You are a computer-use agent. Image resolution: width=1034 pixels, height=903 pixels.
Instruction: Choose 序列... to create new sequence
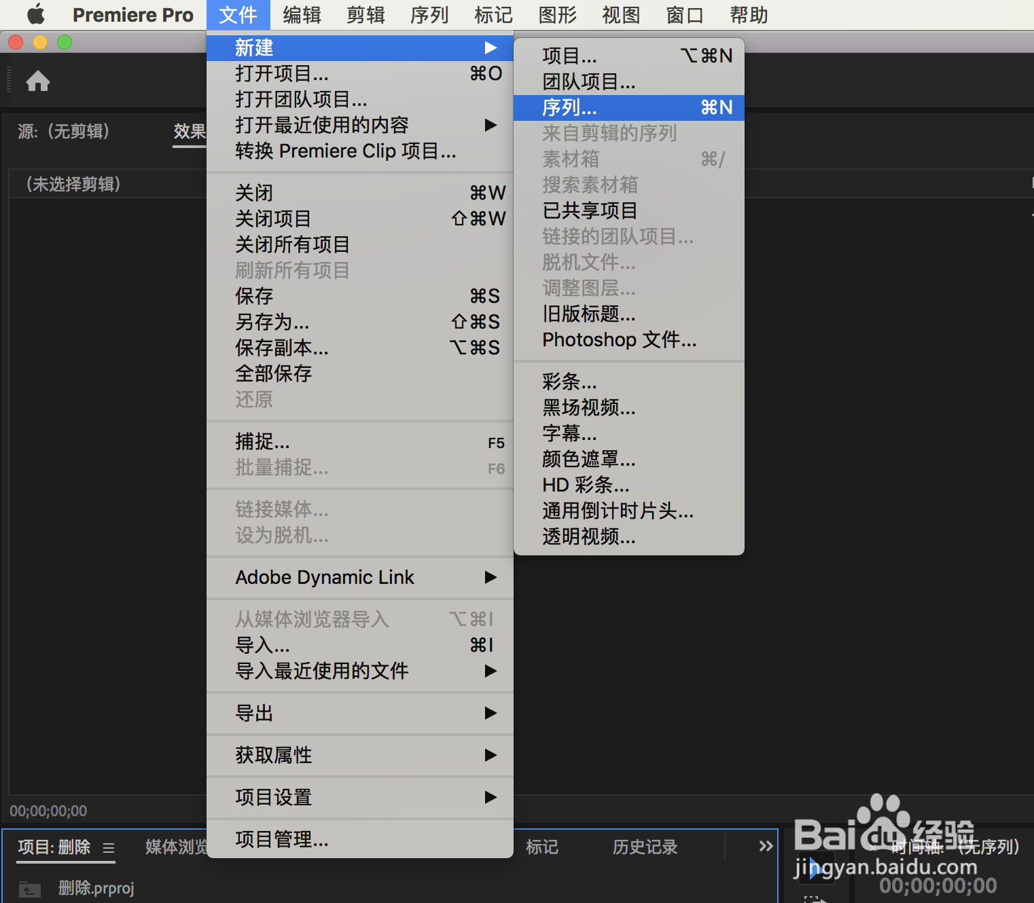click(629, 107)
